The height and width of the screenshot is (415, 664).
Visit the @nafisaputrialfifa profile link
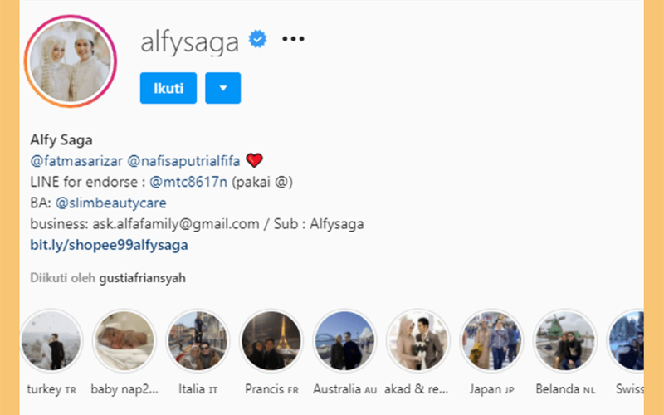[183, 161]
